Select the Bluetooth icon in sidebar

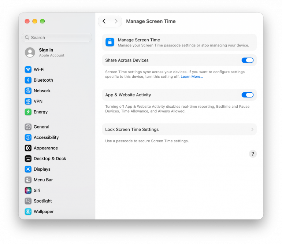coord(28,80)
